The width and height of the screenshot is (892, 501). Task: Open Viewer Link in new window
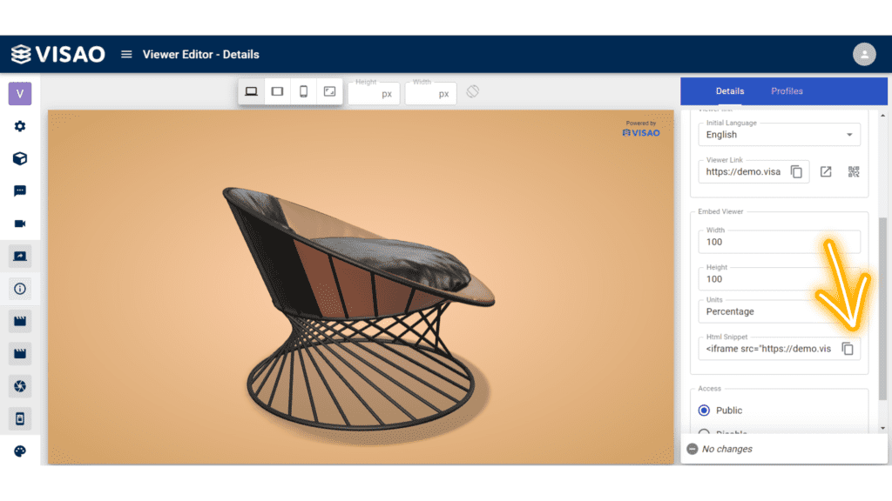point(826,171)
